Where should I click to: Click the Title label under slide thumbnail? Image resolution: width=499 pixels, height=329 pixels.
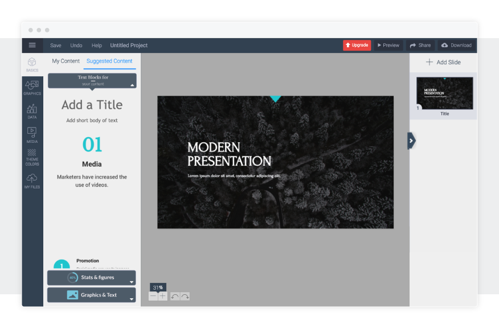click(444, 114)
